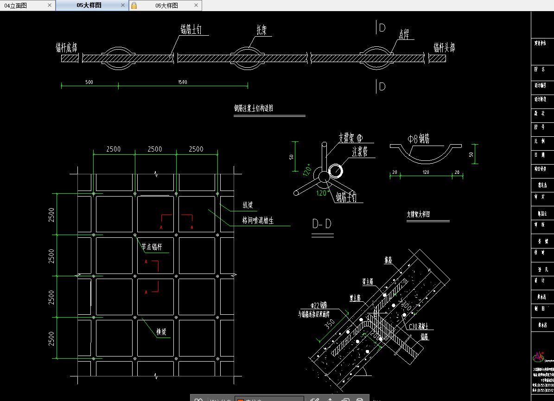This screenshot has width=554, height=401.
Task: Close the locked 05大样图 tab
Action: [x=196, y=5]
